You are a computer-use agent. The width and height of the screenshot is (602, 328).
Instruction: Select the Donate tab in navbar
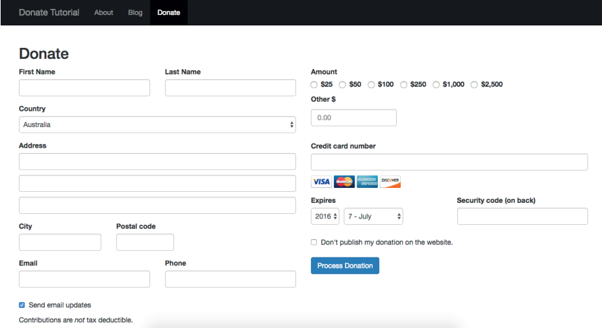tap(169, 13)
